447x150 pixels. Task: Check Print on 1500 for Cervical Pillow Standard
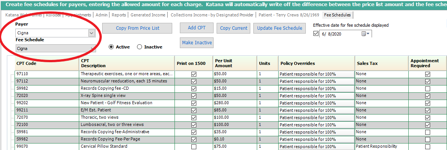click(x=194, y=147)
